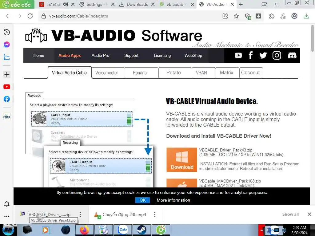
Task: Open options menu for Chuyển động 24h.mp4 download
Action: tap(155, 214)
